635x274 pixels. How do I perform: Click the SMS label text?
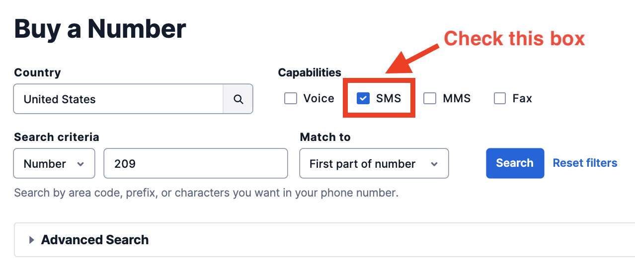coord(389,99)
